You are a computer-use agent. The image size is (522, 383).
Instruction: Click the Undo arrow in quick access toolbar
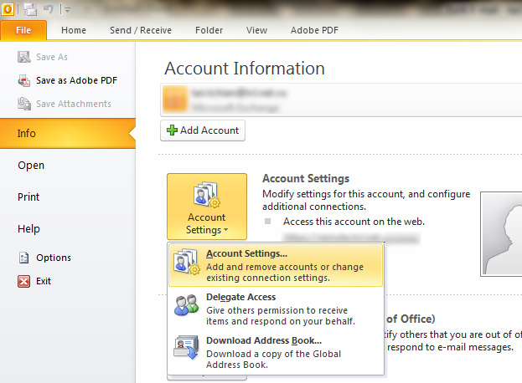(49, 8)
